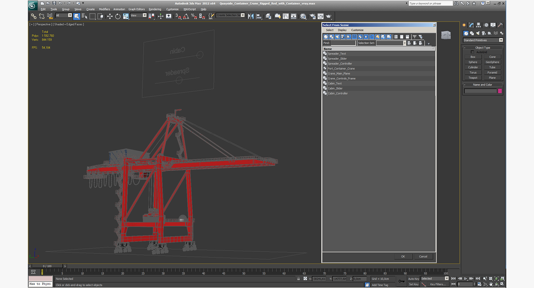534x288 pixels.
Task: Click the Select Object tool
Action: click(x=76, y=16)
